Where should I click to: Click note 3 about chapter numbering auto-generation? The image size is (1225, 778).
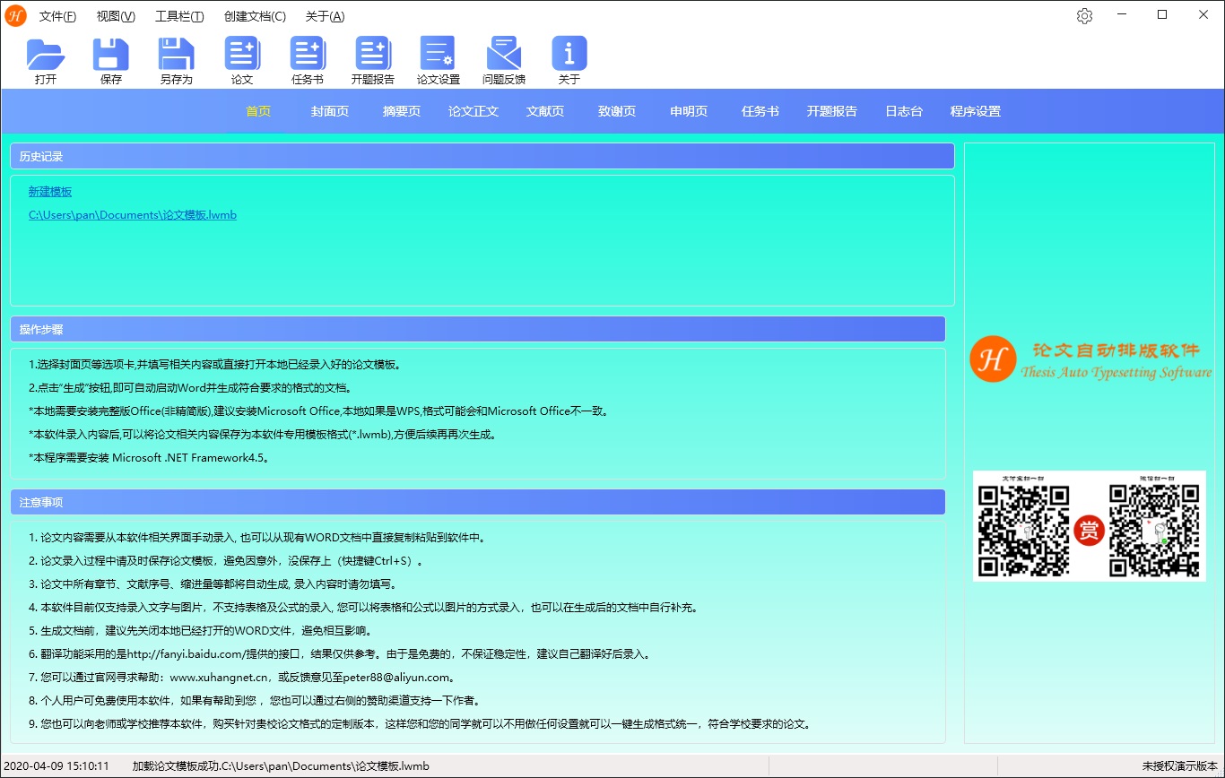click(x=212, y=584)
